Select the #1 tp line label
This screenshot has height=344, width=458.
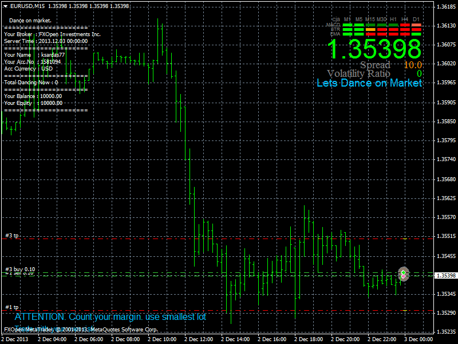point(12,307)
